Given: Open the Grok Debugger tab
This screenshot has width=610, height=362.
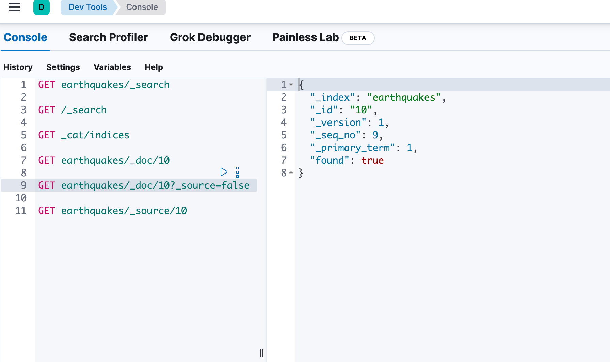Looking at the screenshot, I should pos(210,37).
